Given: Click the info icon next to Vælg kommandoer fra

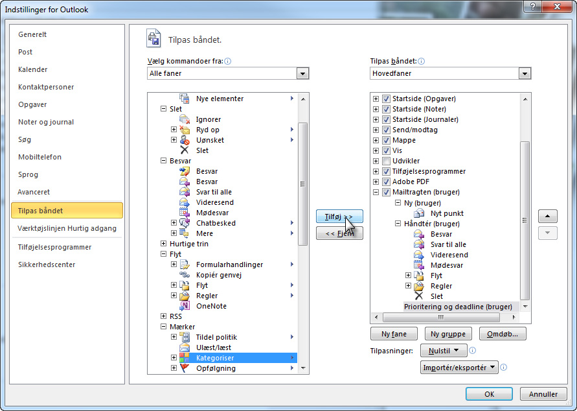Looking at the screenshot, I should tap(228, 61).
